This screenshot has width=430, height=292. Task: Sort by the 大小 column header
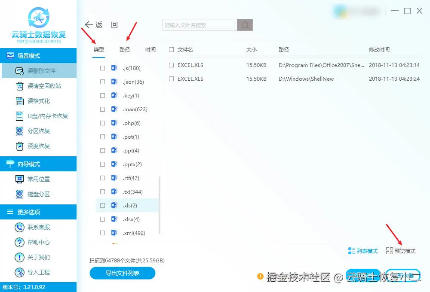[x=251, y=49]
